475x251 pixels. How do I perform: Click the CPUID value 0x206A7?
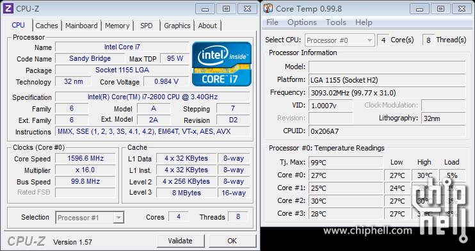(x=387, y=131)
